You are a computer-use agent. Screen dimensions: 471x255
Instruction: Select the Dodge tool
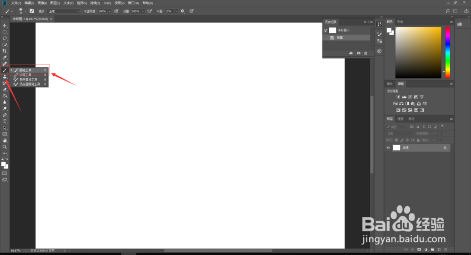coord(5,108)
